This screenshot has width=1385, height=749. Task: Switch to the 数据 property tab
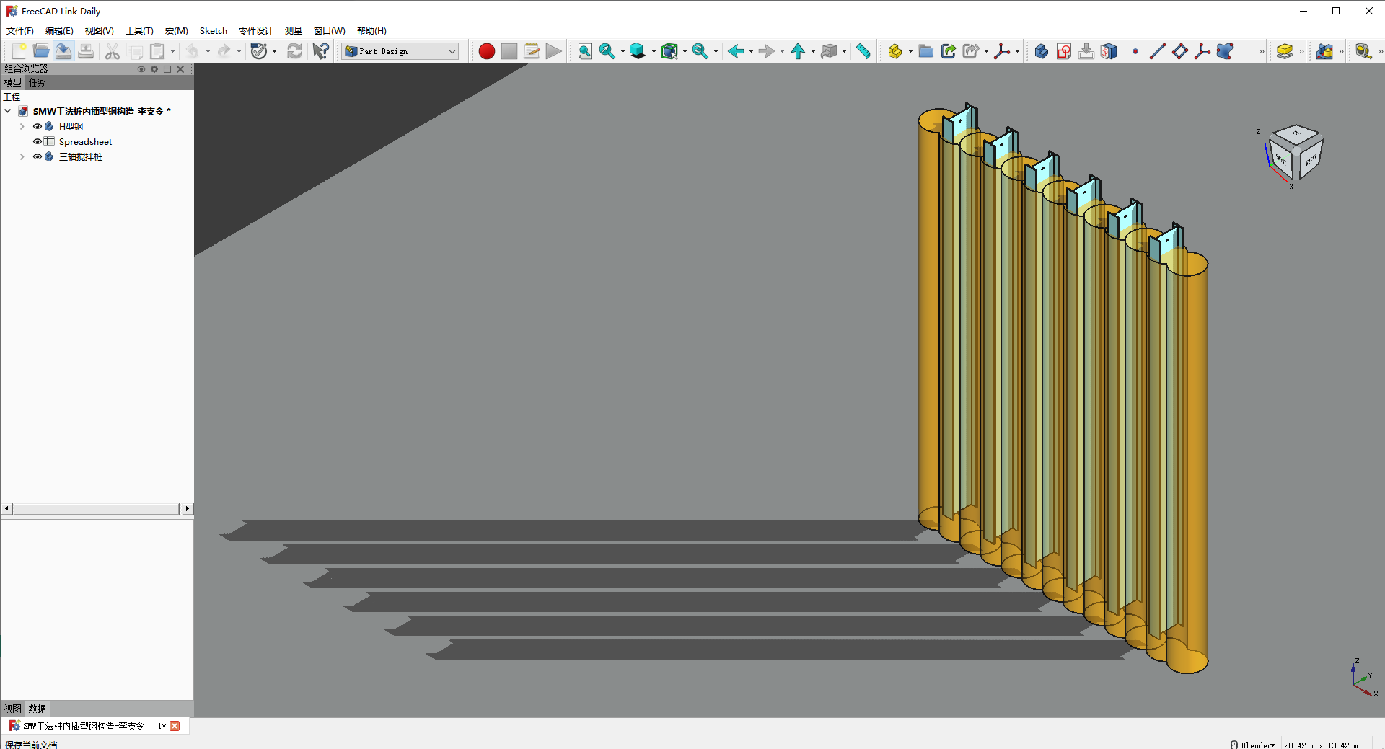click(37, 709)
